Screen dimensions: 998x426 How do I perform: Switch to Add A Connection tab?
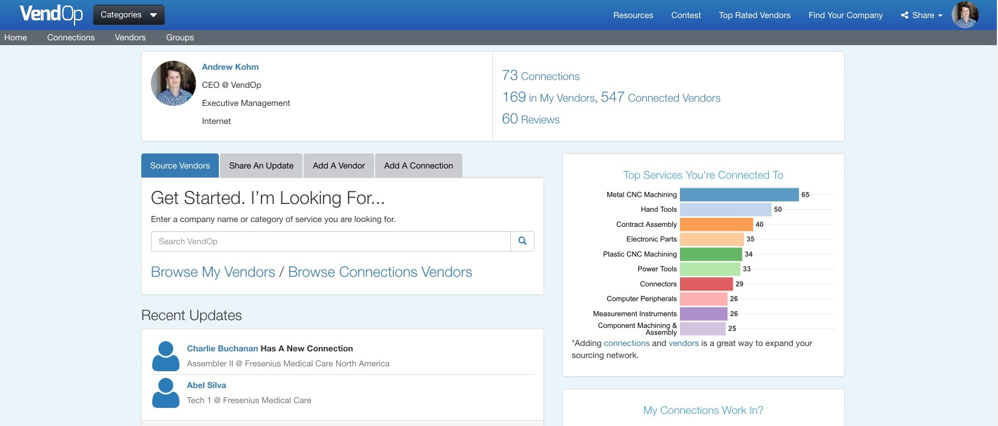pyautogui.click(x=418, y=165)
